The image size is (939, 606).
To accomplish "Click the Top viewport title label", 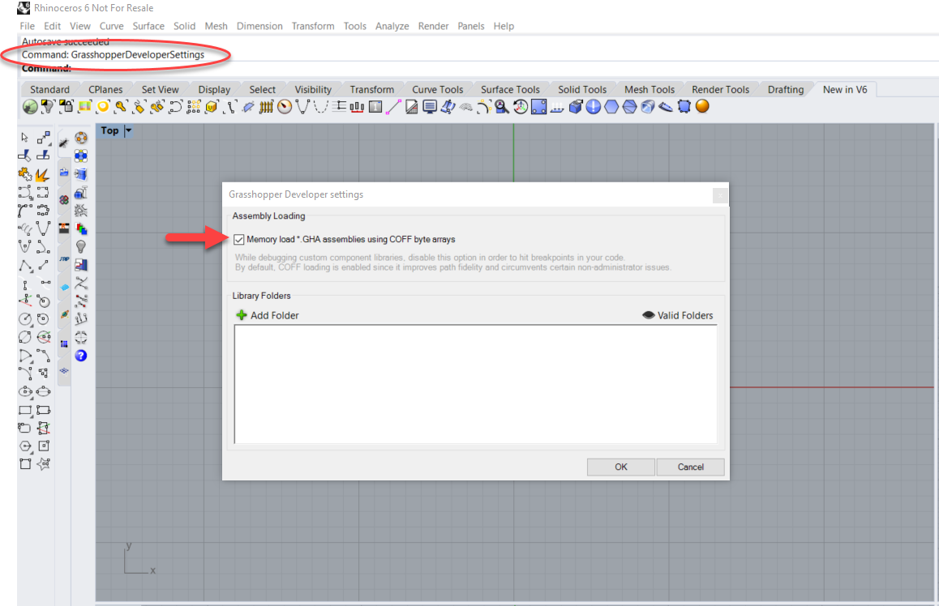I will click(x=109, y=130).
